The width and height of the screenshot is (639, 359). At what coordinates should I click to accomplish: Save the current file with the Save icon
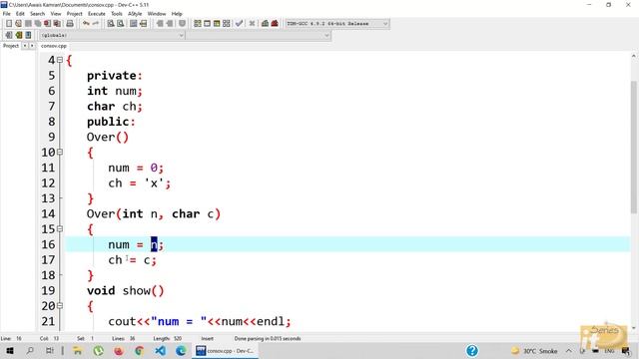28,24
